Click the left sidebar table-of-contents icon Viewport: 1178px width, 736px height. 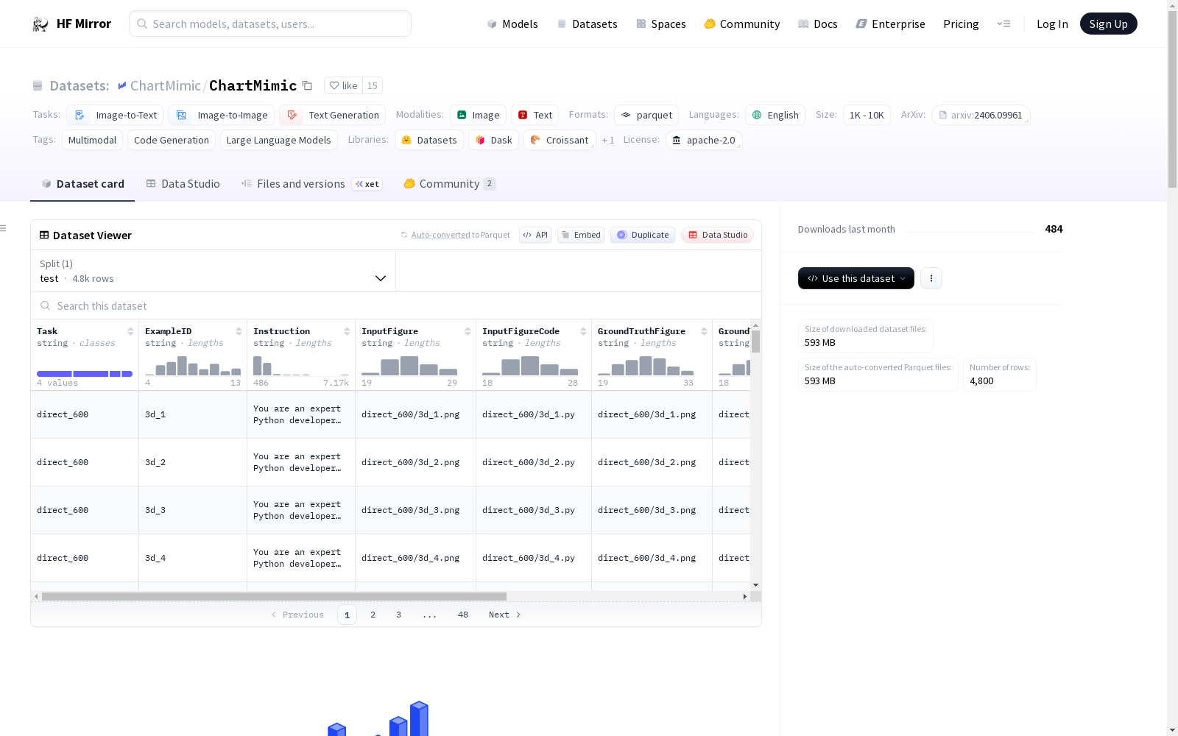click(4, 228)
